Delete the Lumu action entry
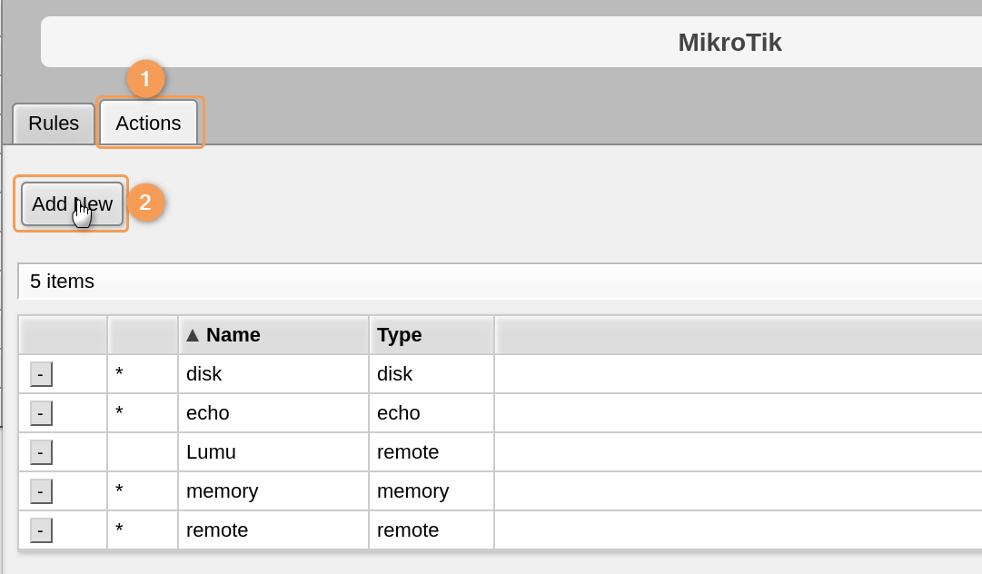982x574 pixels. [41, 452]
